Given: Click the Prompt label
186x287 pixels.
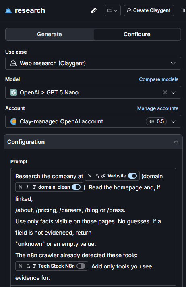Looking at the screenshot, I should pos(19,162).
